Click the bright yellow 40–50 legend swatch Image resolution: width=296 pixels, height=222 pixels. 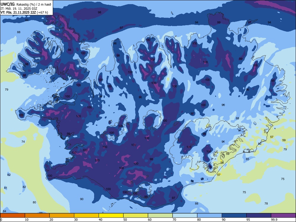point(111,215)
